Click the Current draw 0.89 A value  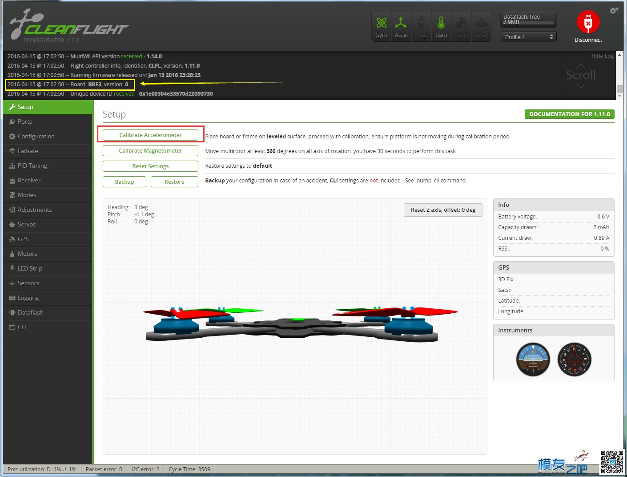pyautogui.click(x=601, y=238)
